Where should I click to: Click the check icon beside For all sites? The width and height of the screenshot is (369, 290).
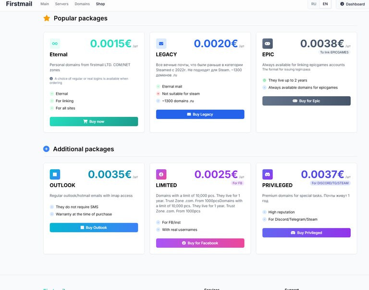pos(52,108)
